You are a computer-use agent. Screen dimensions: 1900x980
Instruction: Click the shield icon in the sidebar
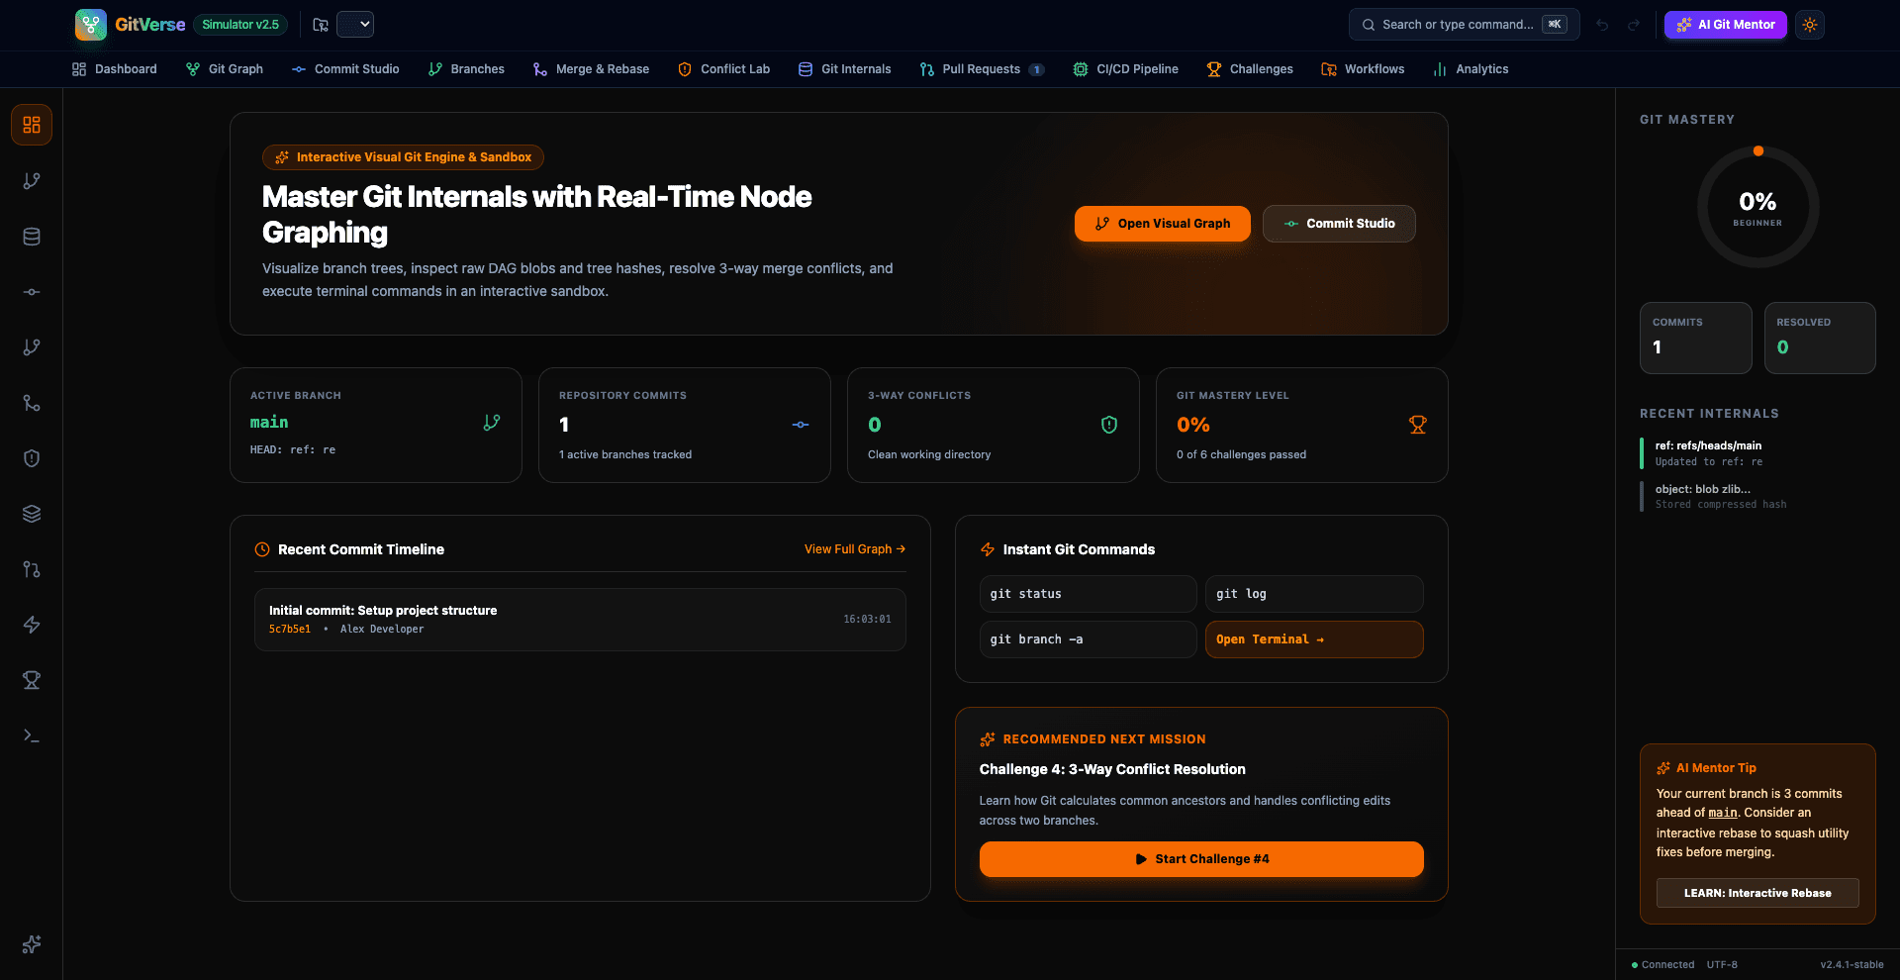[32, 458]
